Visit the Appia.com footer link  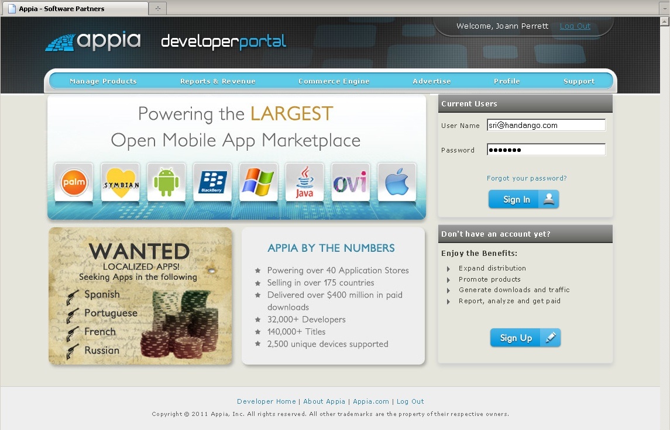tap(371, 401)
